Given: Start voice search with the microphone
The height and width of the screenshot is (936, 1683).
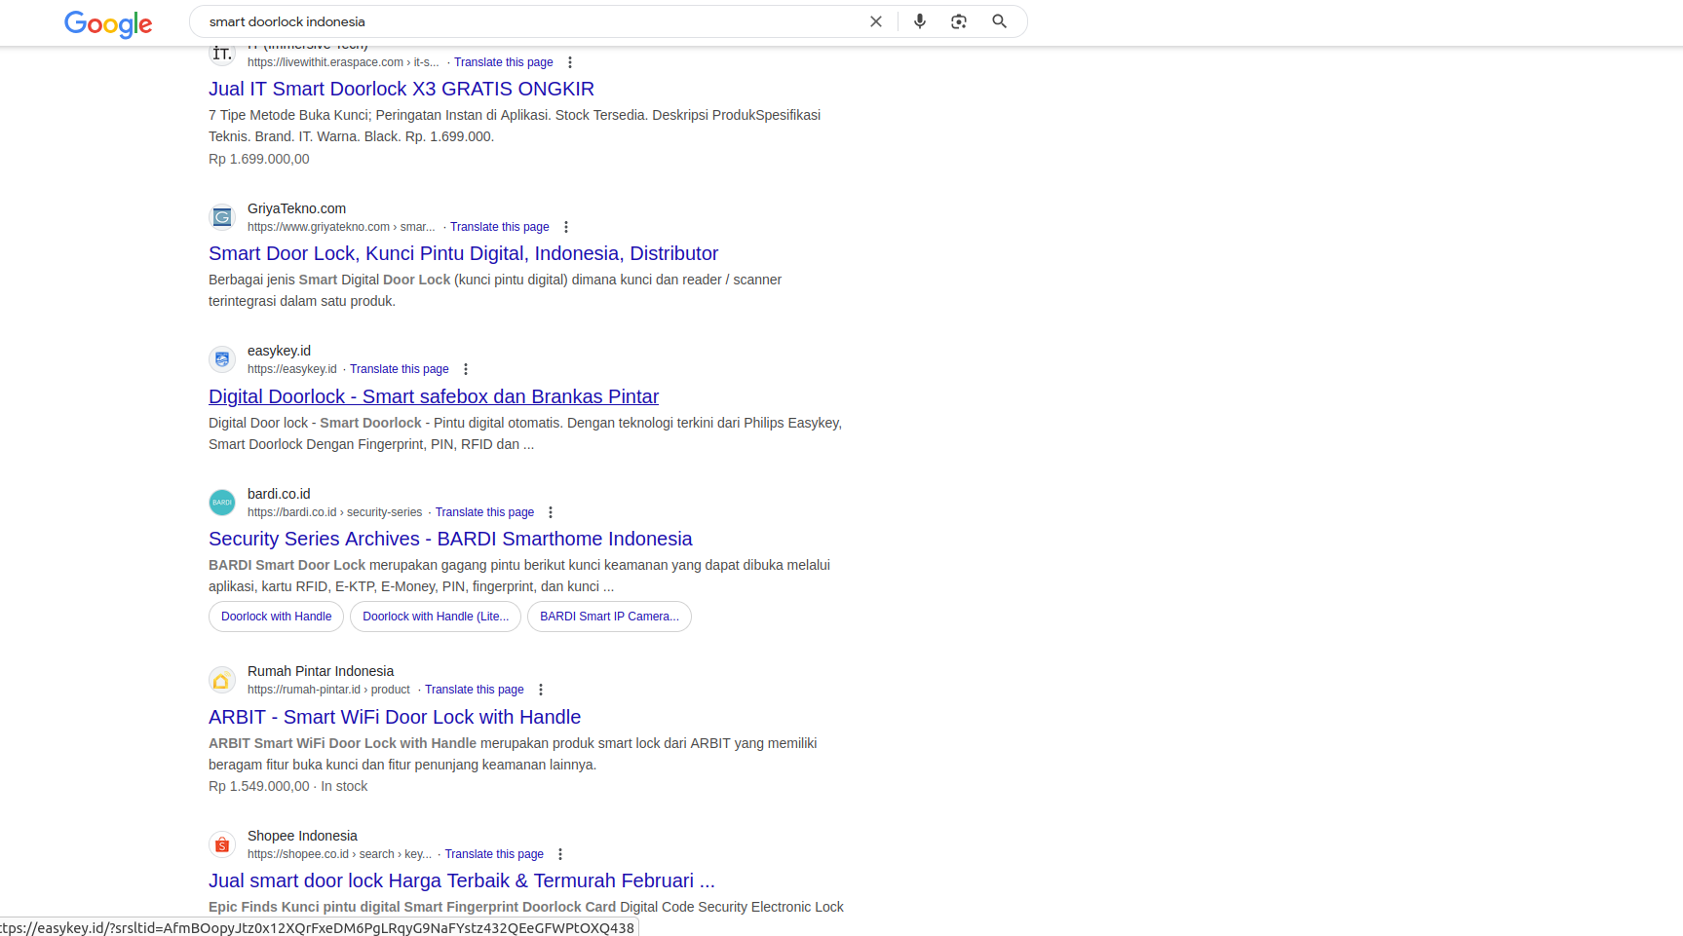Looking at the screenshot, I should [x=920, y=21].
